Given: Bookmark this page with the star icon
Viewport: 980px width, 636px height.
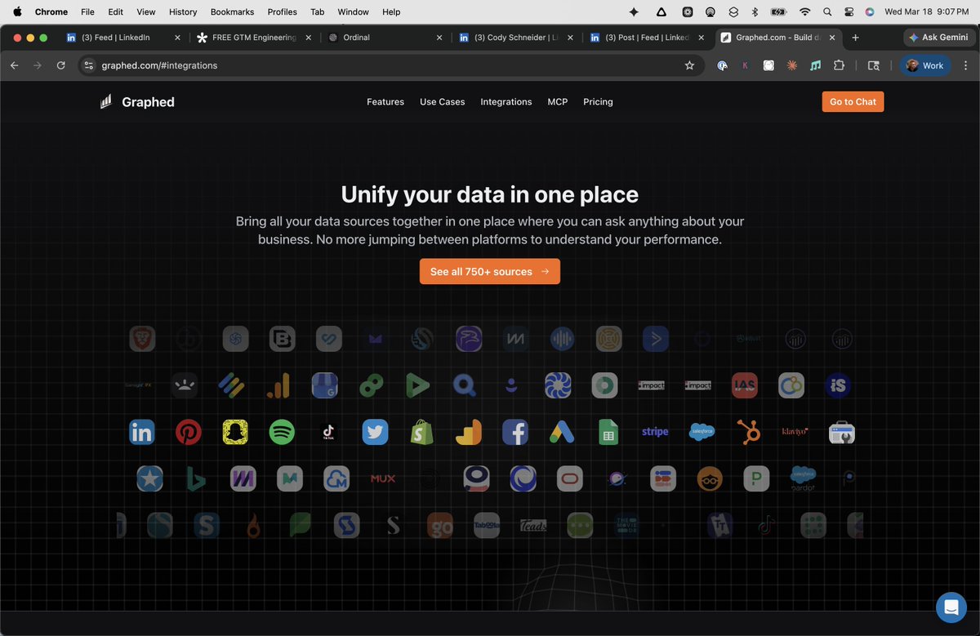Looking at the screenshot, I should [x=689, y=65].
